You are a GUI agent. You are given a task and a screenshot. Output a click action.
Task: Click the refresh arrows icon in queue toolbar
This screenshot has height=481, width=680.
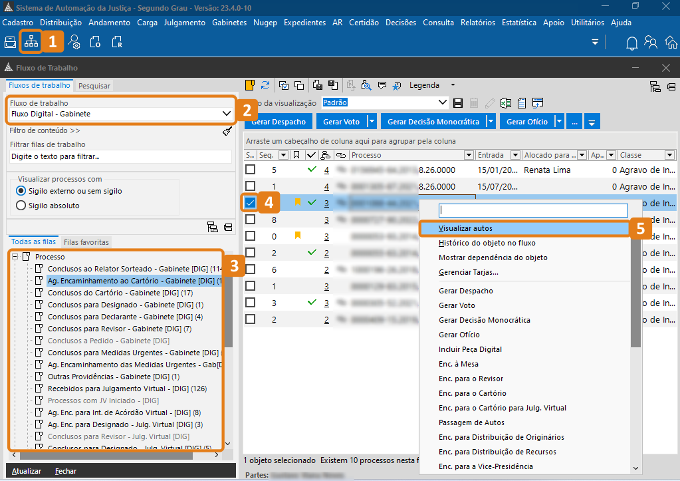pos(265,85)
